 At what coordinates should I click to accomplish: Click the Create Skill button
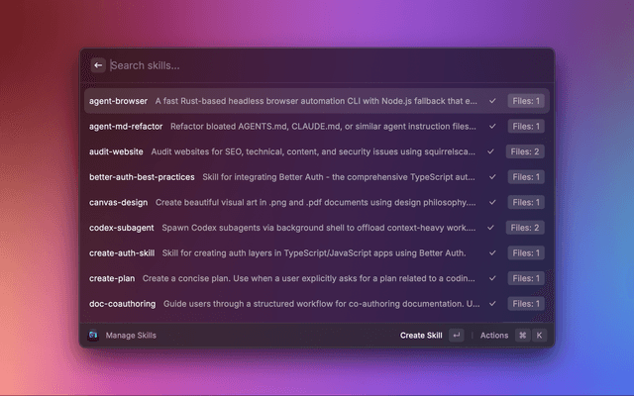point(421,336)
